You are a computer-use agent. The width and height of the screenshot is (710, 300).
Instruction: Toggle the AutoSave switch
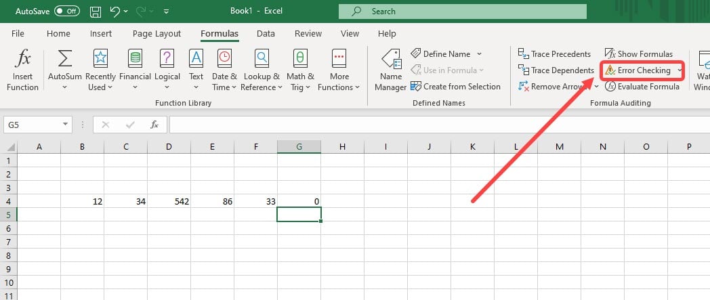click(x=66, y=12)
